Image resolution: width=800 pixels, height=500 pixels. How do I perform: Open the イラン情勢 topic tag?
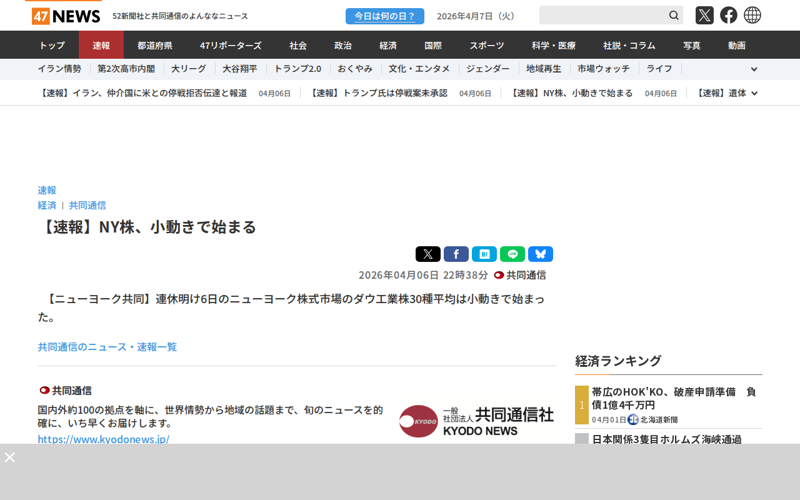pos(59,69)
